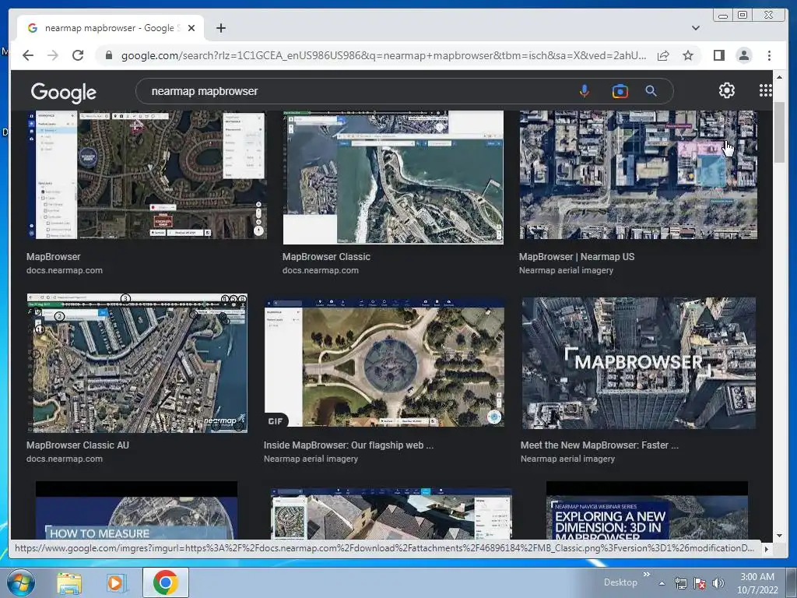The height and width of the screenshot is (598, 797).
Task: Click the Inside MapBrowser title link
Action: 349,445
